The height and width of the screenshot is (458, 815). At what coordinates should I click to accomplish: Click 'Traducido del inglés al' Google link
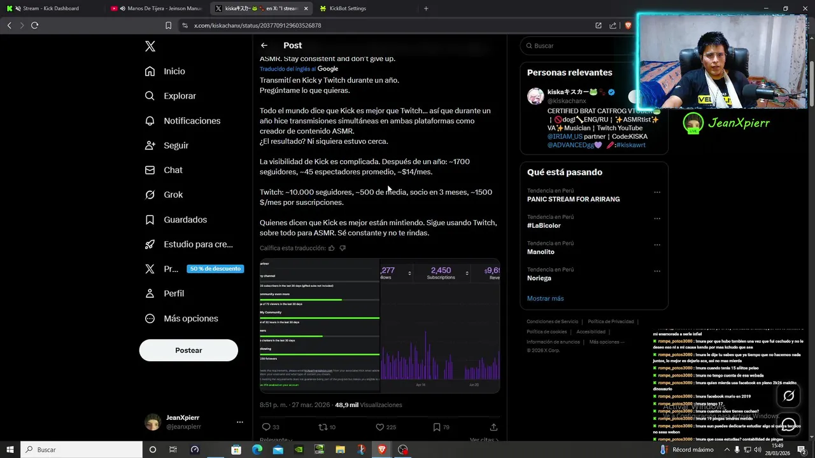pos(299,69)
